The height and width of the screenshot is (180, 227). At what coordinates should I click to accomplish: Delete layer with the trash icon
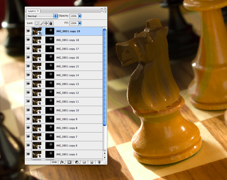pos(99,162)
